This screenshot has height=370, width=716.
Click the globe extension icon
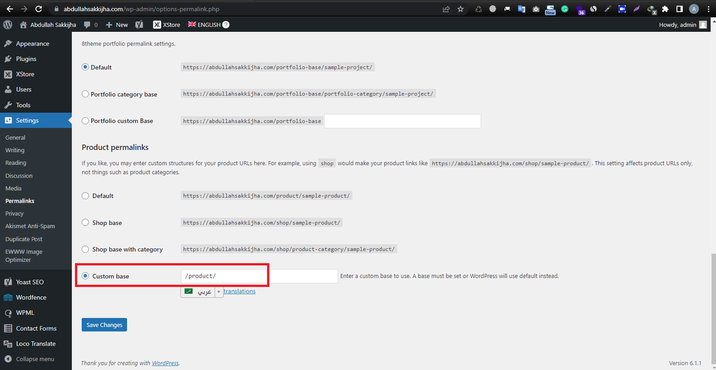493,9
